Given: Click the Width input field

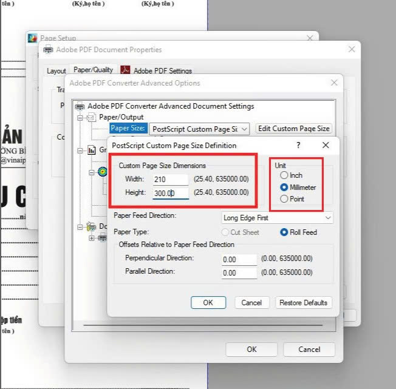Looking at the screenshot, I should (171, 180).
